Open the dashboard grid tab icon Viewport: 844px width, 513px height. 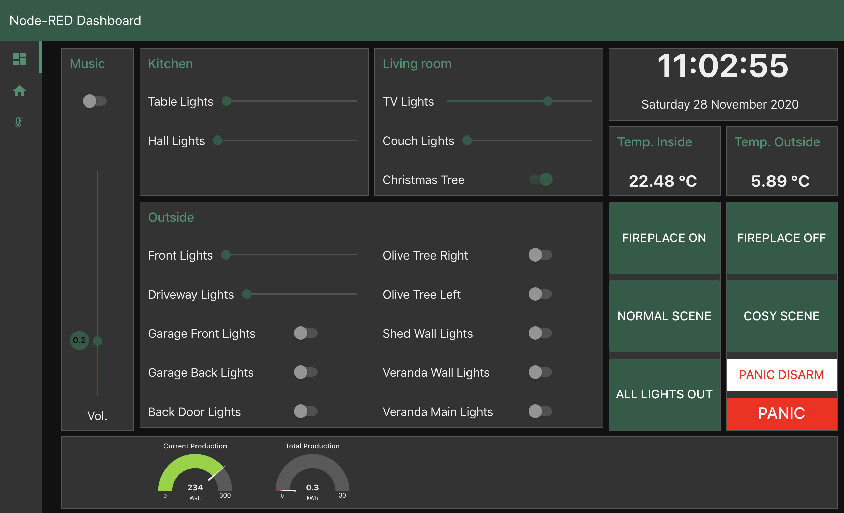point(20,59)
